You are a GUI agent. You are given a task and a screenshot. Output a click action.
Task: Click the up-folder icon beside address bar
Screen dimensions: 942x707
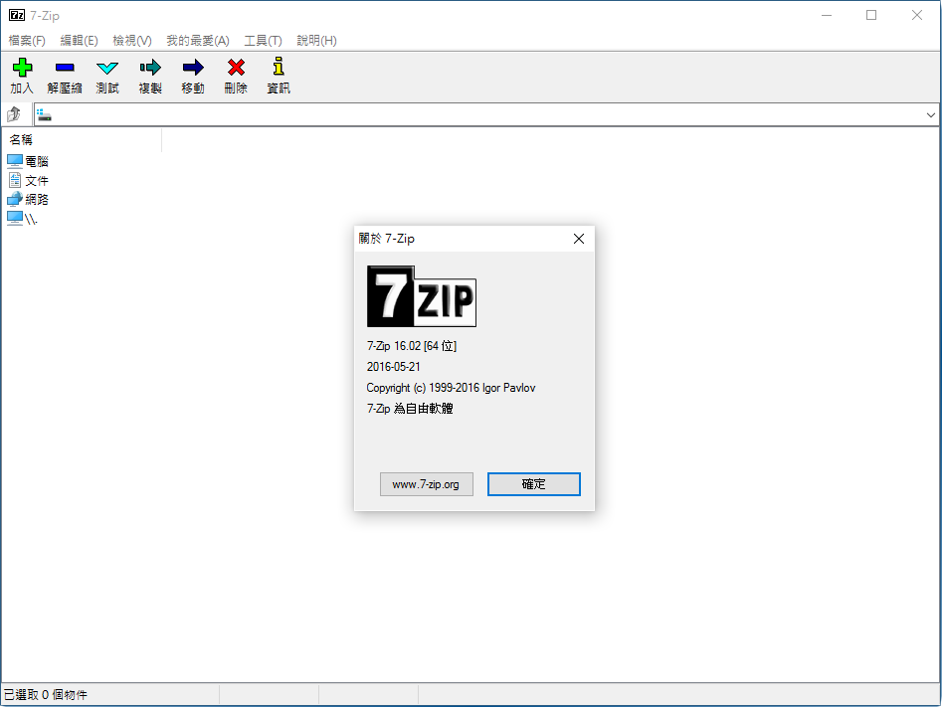click(15, 114)
